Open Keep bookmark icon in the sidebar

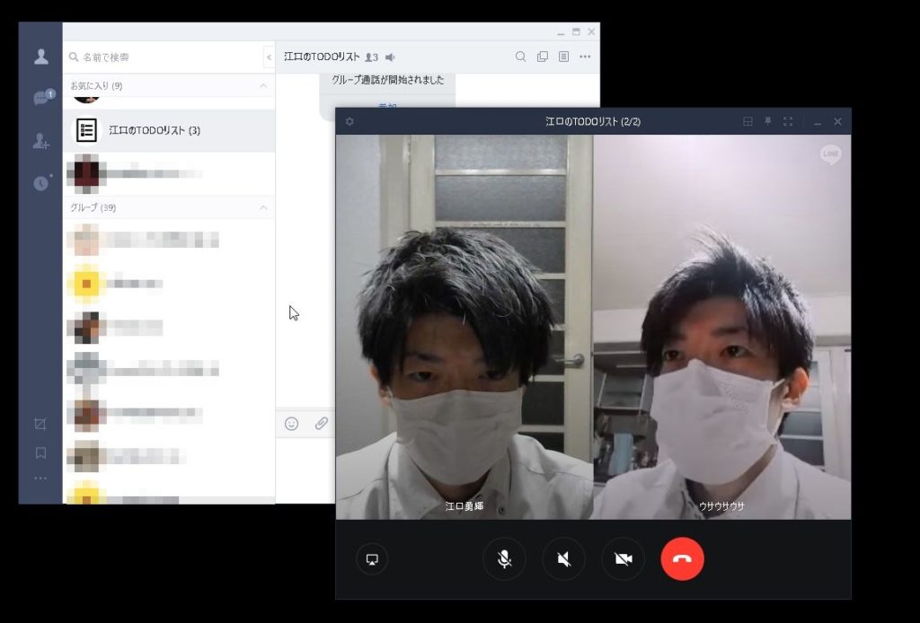(x=40, y=452)
